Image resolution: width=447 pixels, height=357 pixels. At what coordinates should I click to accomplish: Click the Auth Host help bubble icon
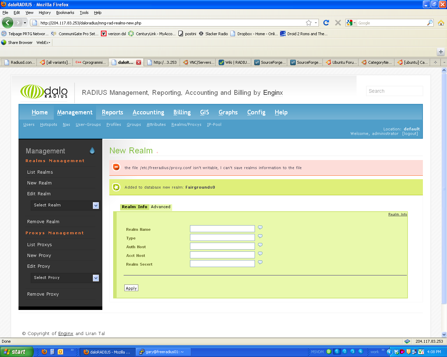point(260,245)
